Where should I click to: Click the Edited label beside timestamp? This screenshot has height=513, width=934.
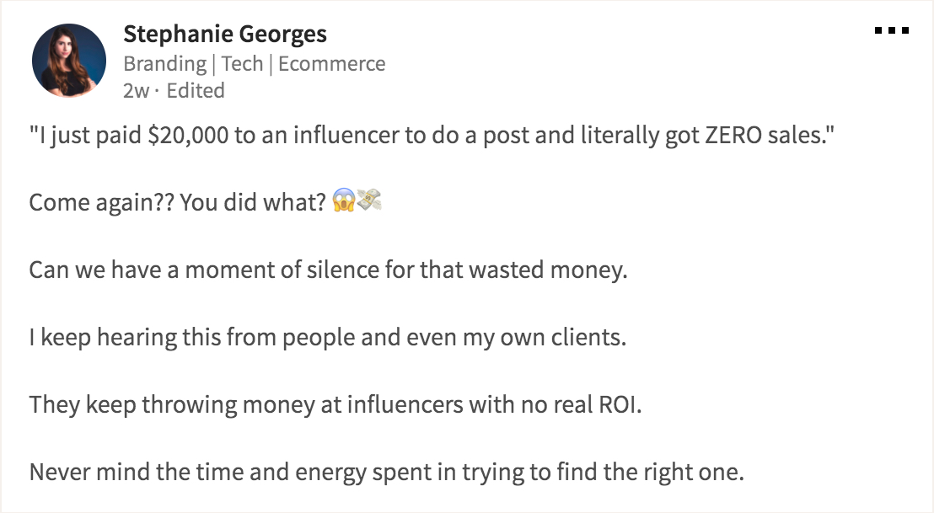(x=196, y=90)
